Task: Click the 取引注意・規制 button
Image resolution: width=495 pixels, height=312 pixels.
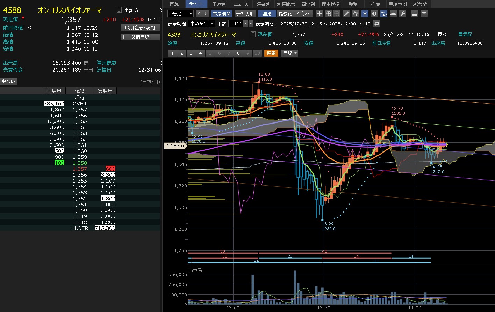Action: pyautogui.click(x=140, y=28)
